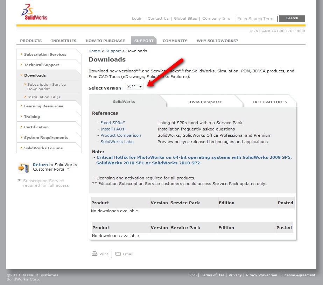The image size is (323, 285).
Task: Click the Search button
Action: point(292,18)
